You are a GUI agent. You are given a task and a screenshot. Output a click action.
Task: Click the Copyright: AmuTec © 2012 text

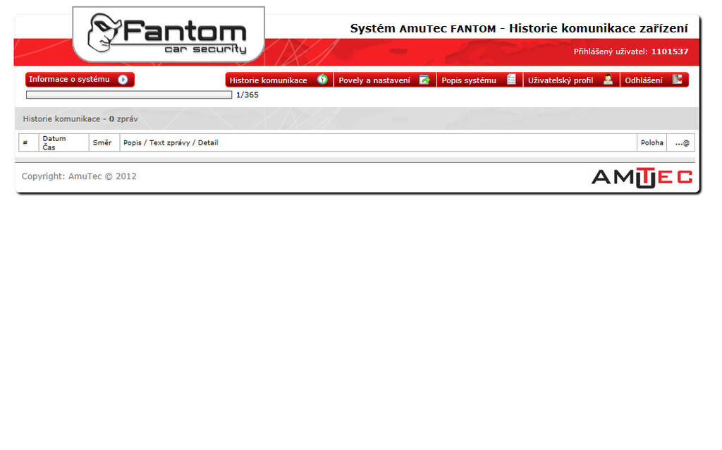[x=79, y=176]
